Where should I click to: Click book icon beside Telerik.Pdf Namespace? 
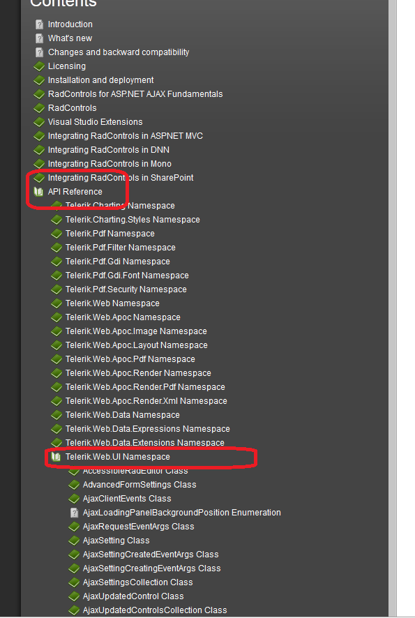56,234
